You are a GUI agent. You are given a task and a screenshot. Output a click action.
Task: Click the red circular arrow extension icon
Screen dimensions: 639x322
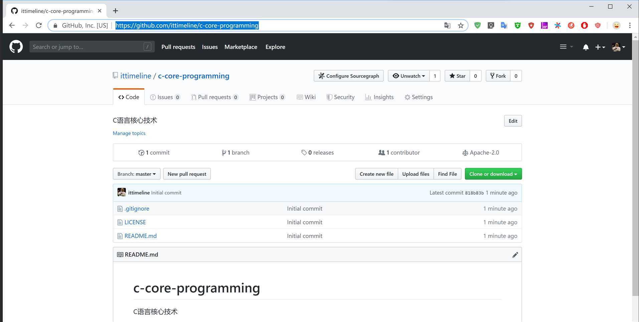pyautogui.click(x=571, y=25)
